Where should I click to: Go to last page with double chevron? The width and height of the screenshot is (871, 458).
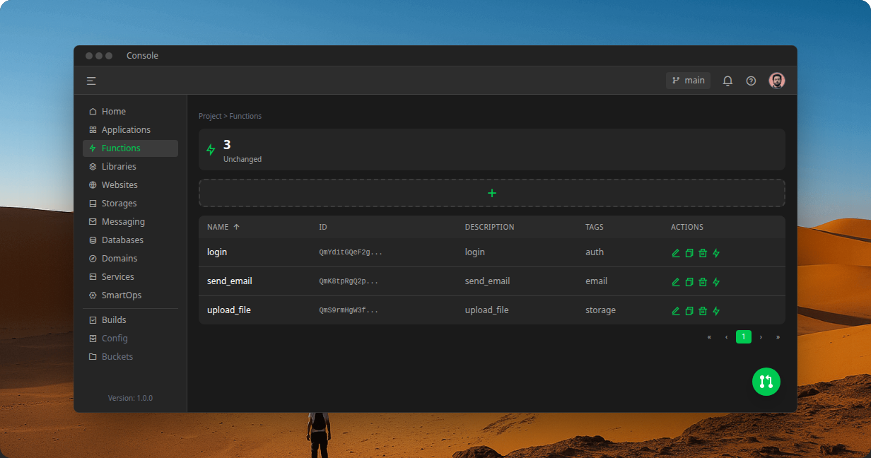pyautogui.click(x=778, y=337)
